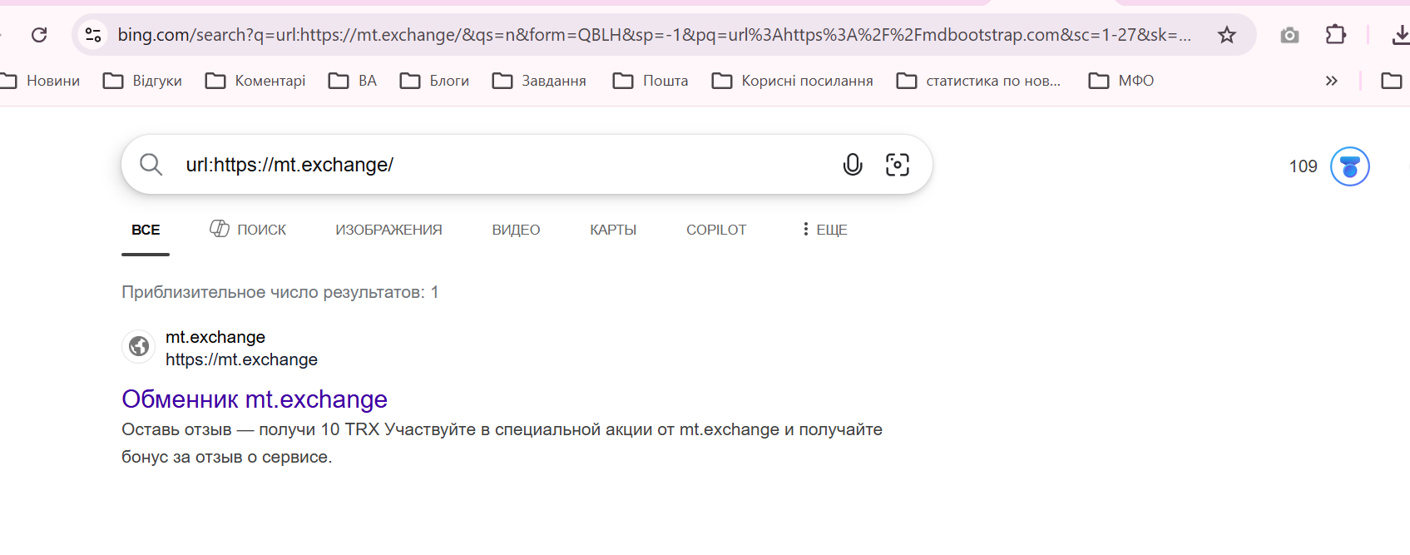The width and height of the screenshot is (1410, 555).
Task: Open the Пошта bookmarks folder
Action: click(651, 81)
